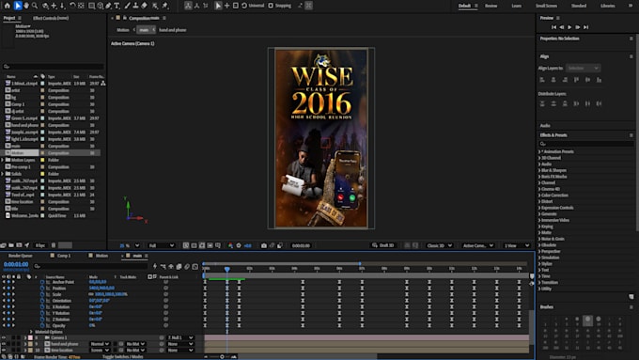This screenshot has width=639, height=360.
Task: Toggle the Snapping checkbox
Action: tap(271, 6)
